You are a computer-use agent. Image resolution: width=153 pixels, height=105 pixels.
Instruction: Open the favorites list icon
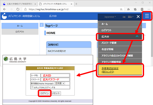point(129,9)
